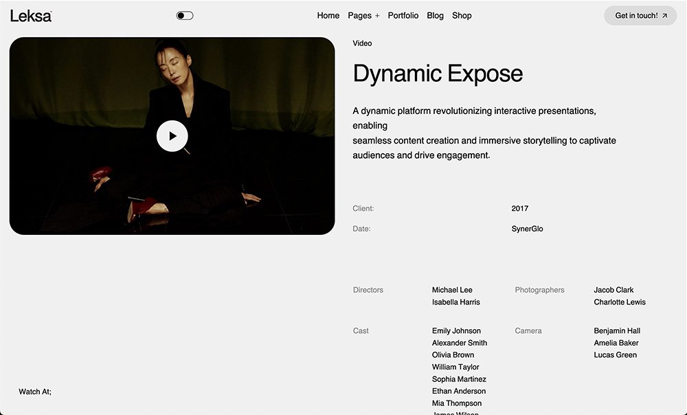Select cast member Emily Johnson
Image resolution: width=687 pixels, height=415 pixels.
pyautogui.click(x=456, y=331)
